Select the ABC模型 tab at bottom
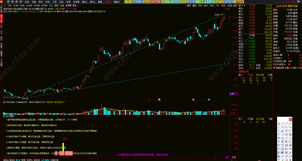 click(x=45, y=160)
